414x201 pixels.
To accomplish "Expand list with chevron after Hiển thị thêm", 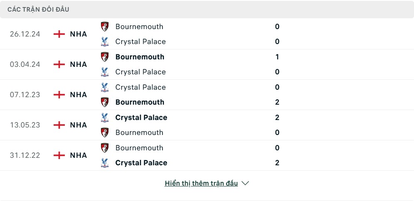I will (245, 183).
